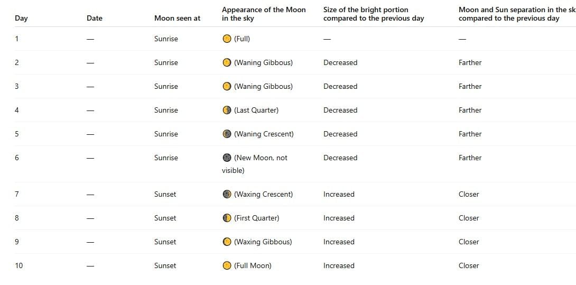Click the 'Date' column header
This screenshot has width=576, height=285.
coord(95,18)
